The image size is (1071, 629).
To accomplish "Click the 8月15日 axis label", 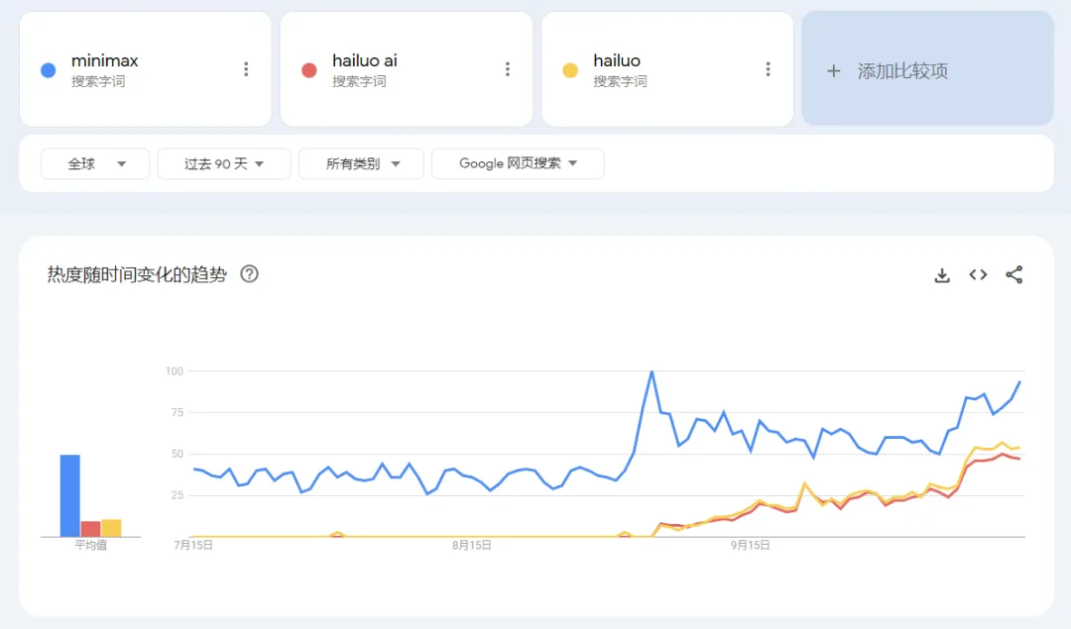I will (x=472, y=545).
